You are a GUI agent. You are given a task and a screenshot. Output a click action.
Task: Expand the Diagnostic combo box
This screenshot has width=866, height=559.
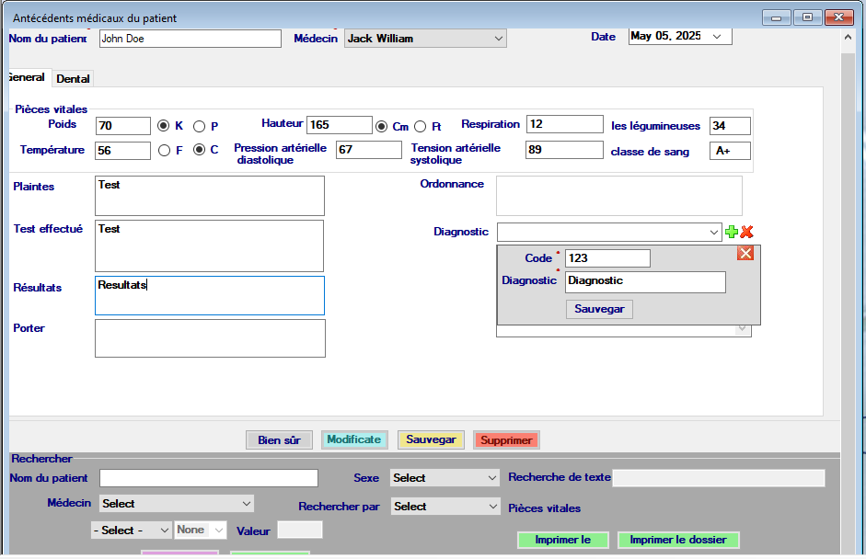pos(714,233)
